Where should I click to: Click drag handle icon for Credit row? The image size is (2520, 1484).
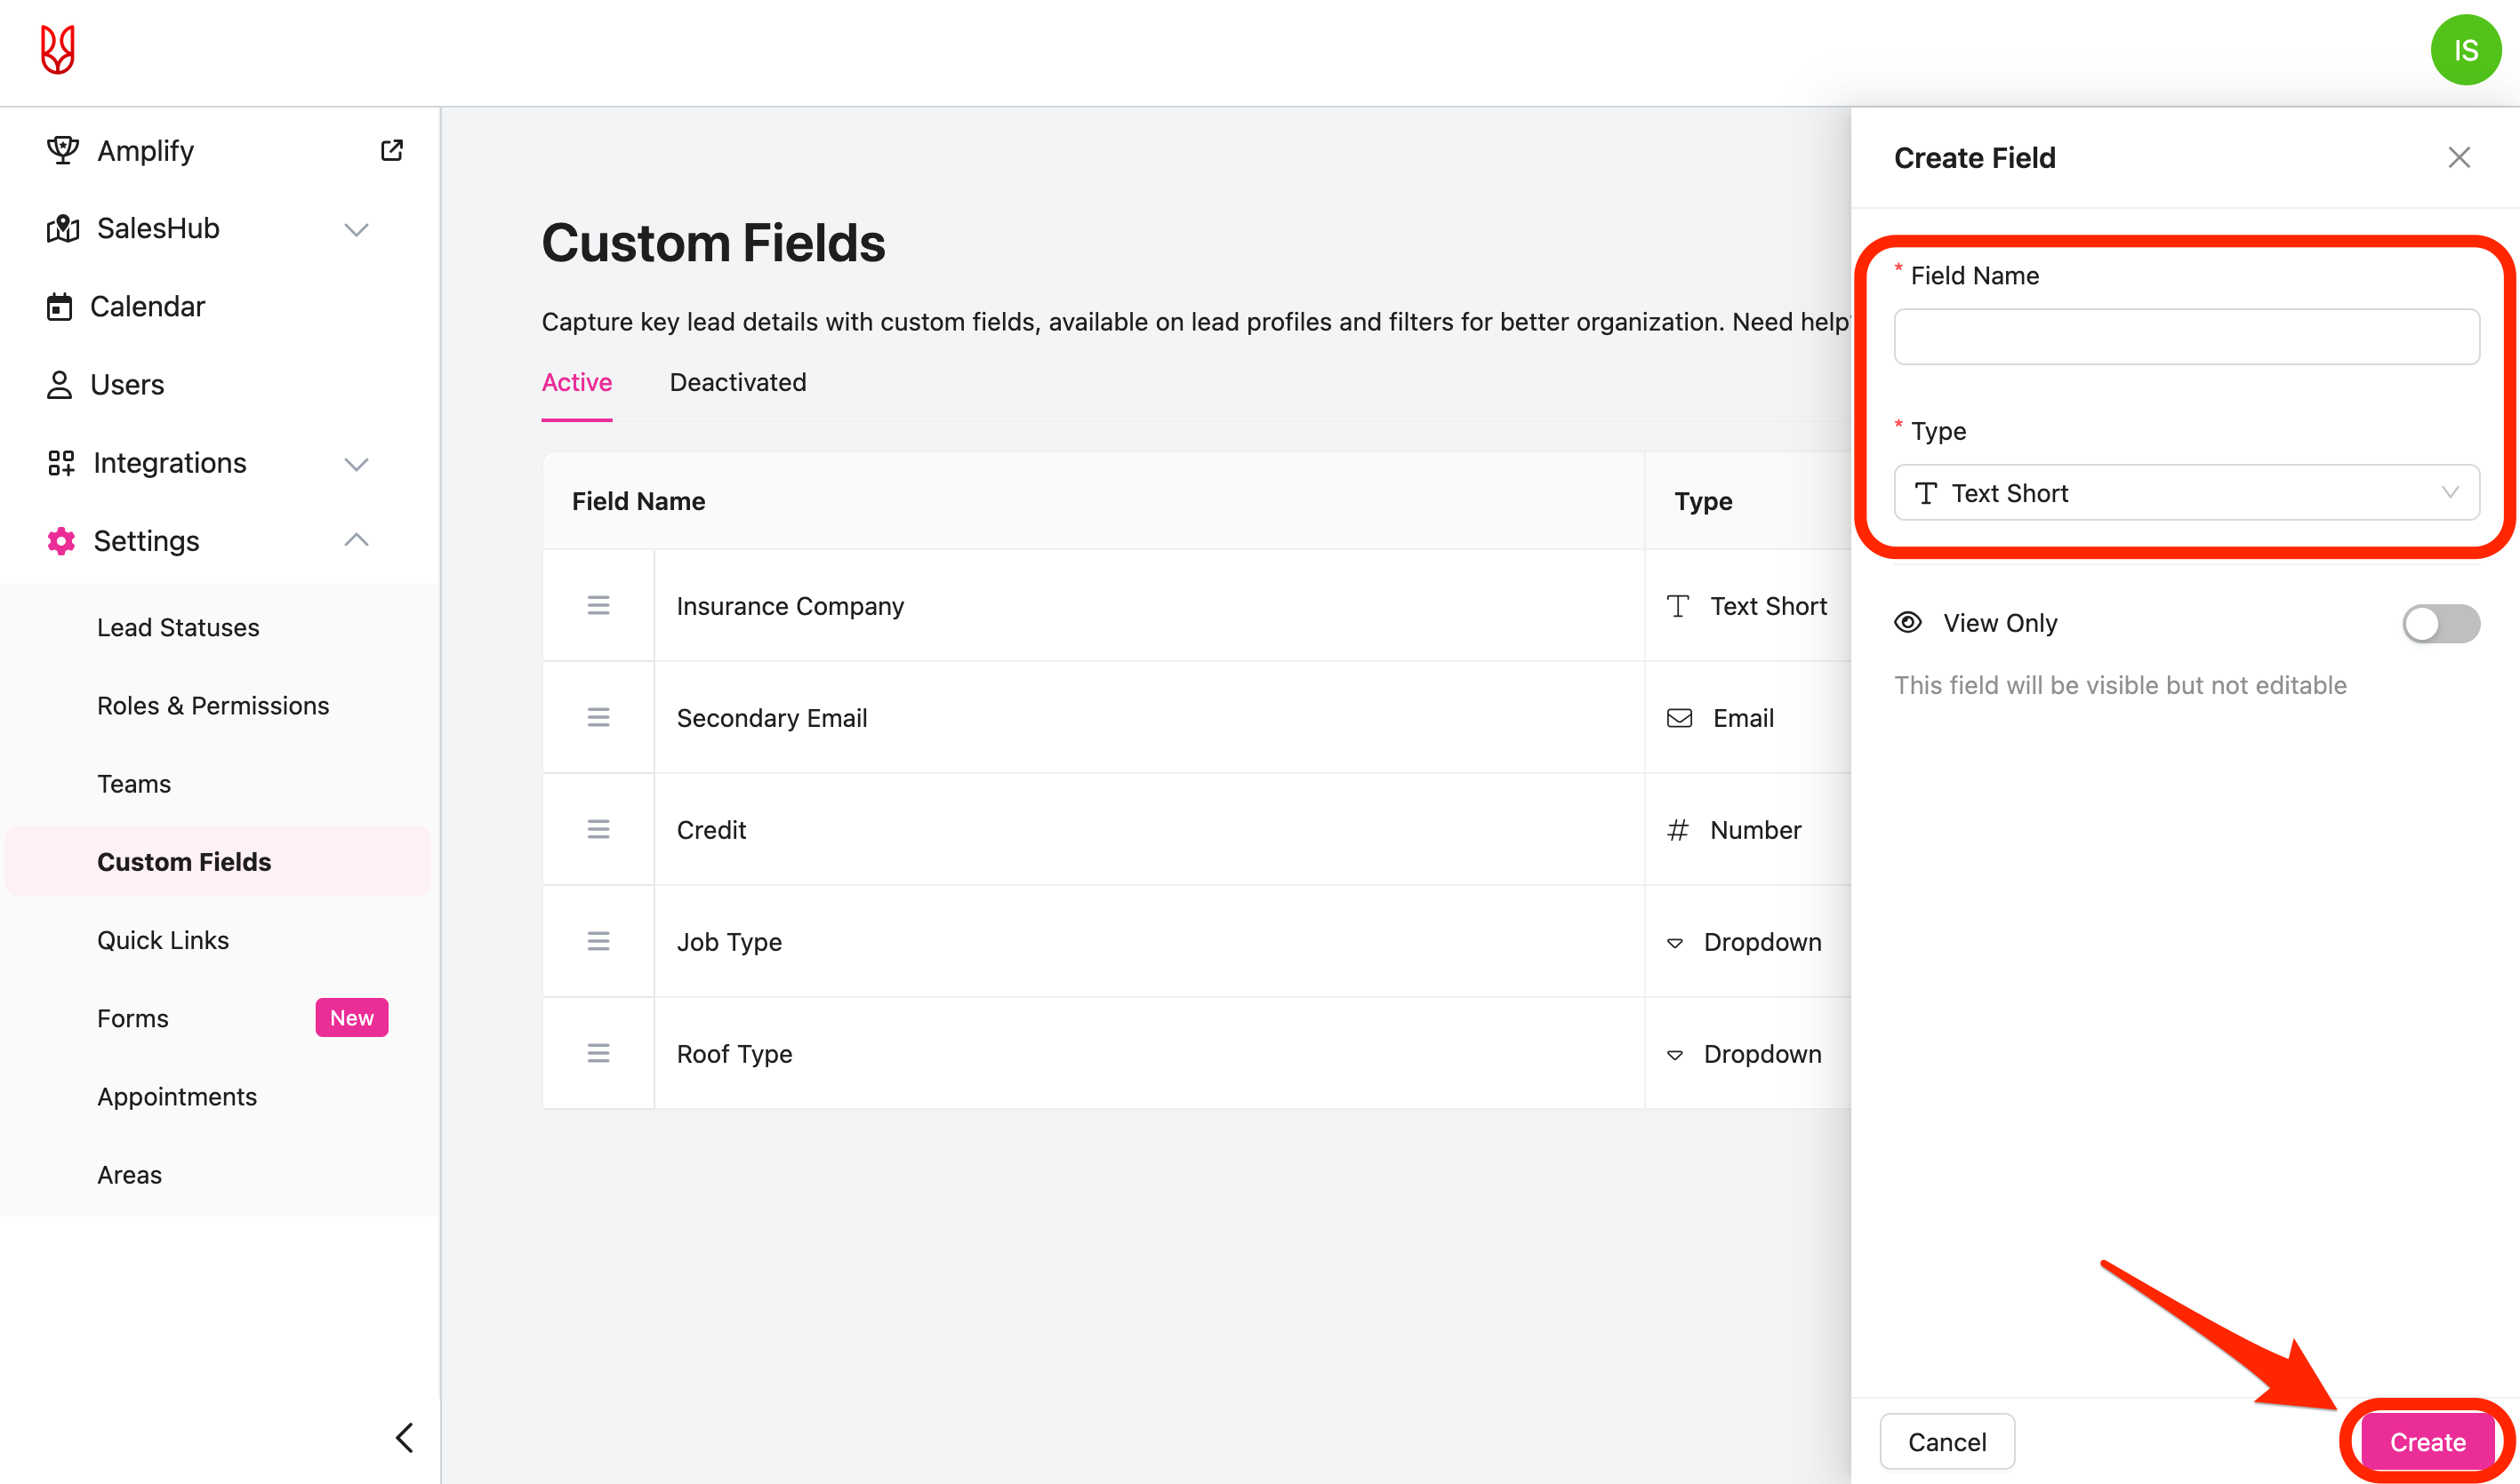click(x=598, y=829)
